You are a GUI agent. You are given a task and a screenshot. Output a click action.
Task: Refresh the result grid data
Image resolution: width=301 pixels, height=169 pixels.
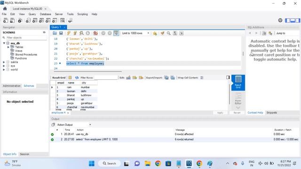point(77,77)
